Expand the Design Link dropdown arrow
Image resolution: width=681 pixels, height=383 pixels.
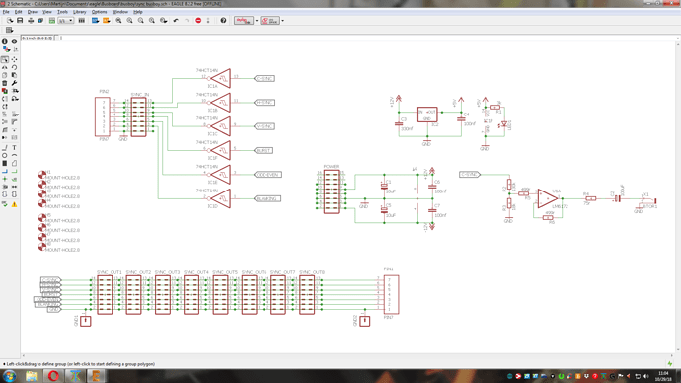click(x=257, y=21)
